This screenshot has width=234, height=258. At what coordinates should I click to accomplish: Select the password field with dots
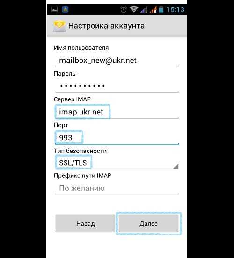click(x=117, y=86)
